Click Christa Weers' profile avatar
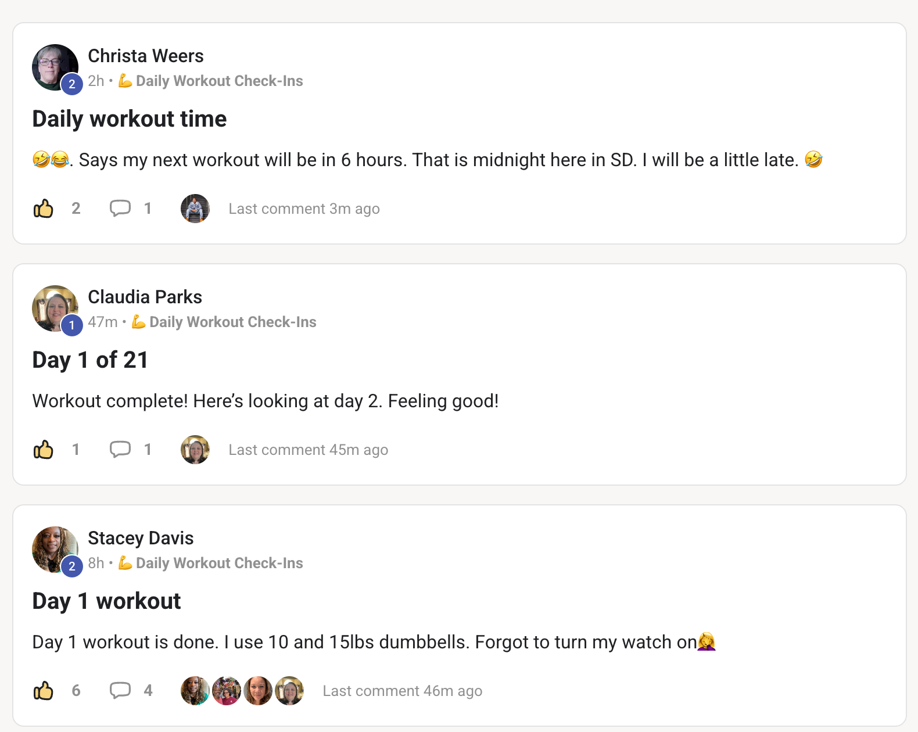This screenshot has width=918, height=732. click(x=55, y=67)
